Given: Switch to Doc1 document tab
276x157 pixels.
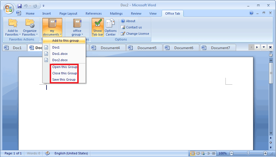Looking at the screenshot, I should click(15, 48).
